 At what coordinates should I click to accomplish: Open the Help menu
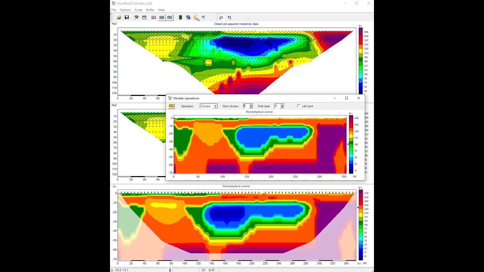click(161, 10)
